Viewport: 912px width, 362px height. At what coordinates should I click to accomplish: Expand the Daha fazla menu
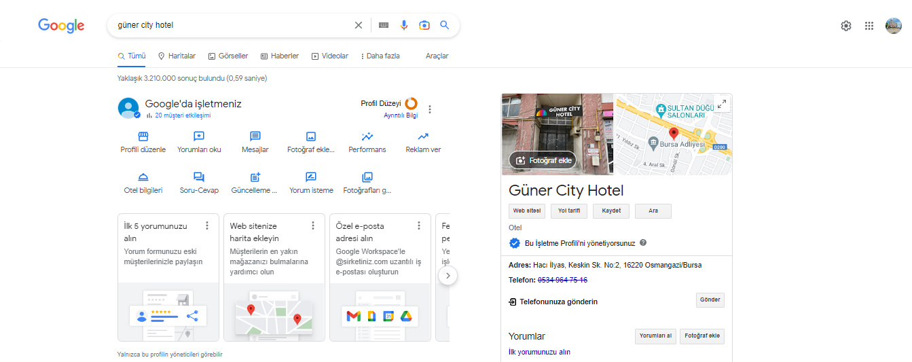pos(380,56)
